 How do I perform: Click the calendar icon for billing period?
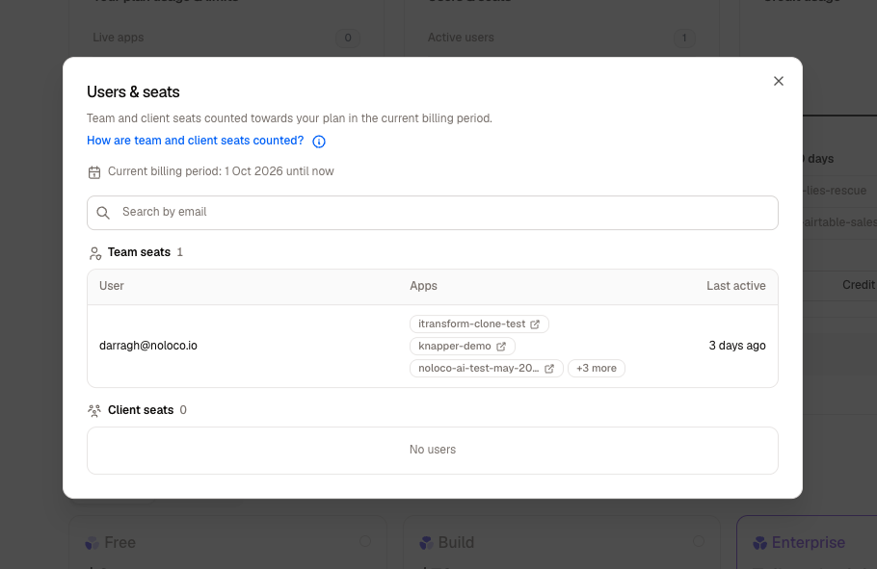[x=94, y=172]
